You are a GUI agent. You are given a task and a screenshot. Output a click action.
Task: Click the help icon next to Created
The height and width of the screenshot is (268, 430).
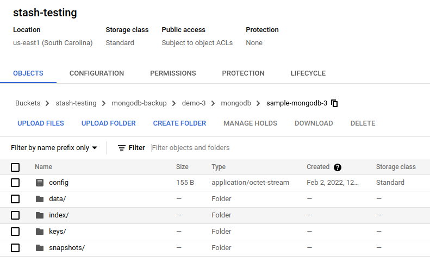pos(338,167)
